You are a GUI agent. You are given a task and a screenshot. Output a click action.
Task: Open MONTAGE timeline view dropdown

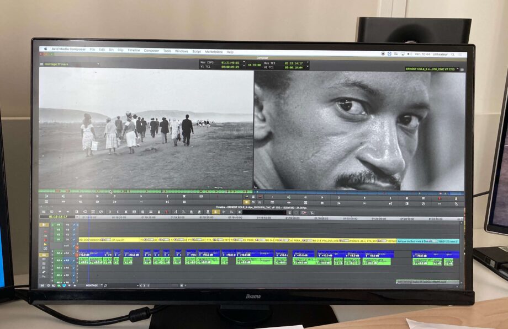pos(94,285)
